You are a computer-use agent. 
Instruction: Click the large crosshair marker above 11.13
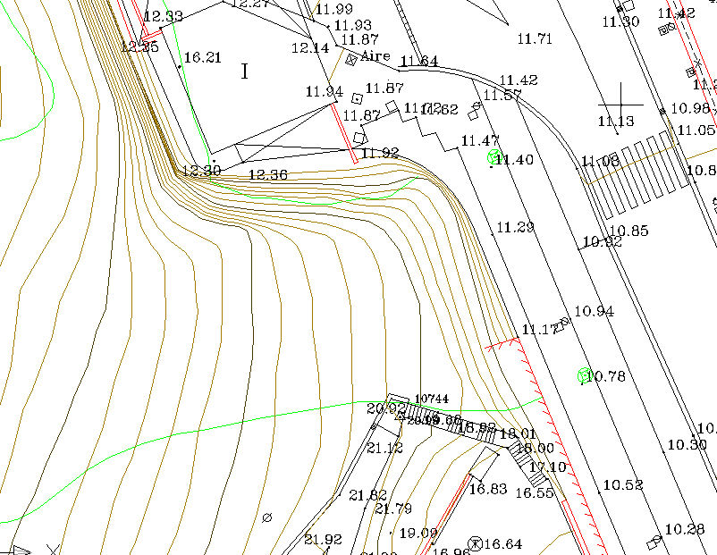623,97
